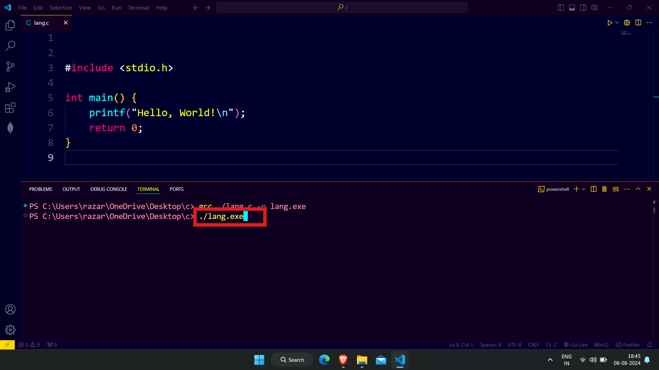Image resolution: width=659 pixels, height=370 pixels.
Task: Go forward with the right arrow
Action: coord(207,8)
